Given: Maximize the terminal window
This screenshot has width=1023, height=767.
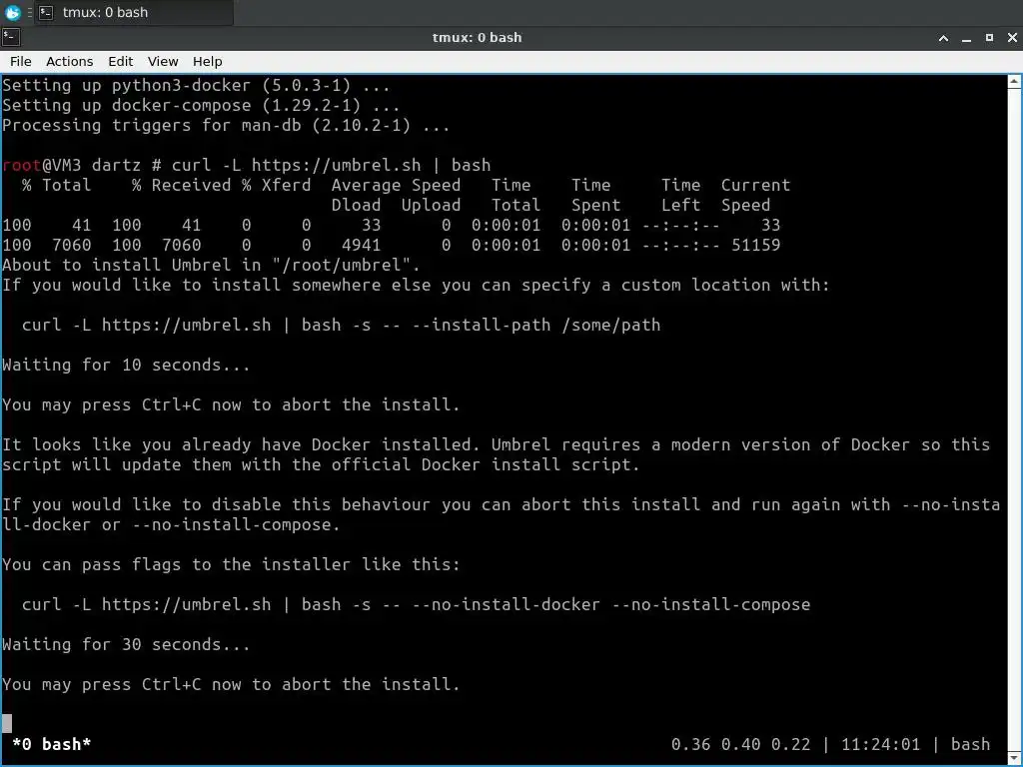Looking at the screenshot, I should pyautogui.click(x=989, y=38).
